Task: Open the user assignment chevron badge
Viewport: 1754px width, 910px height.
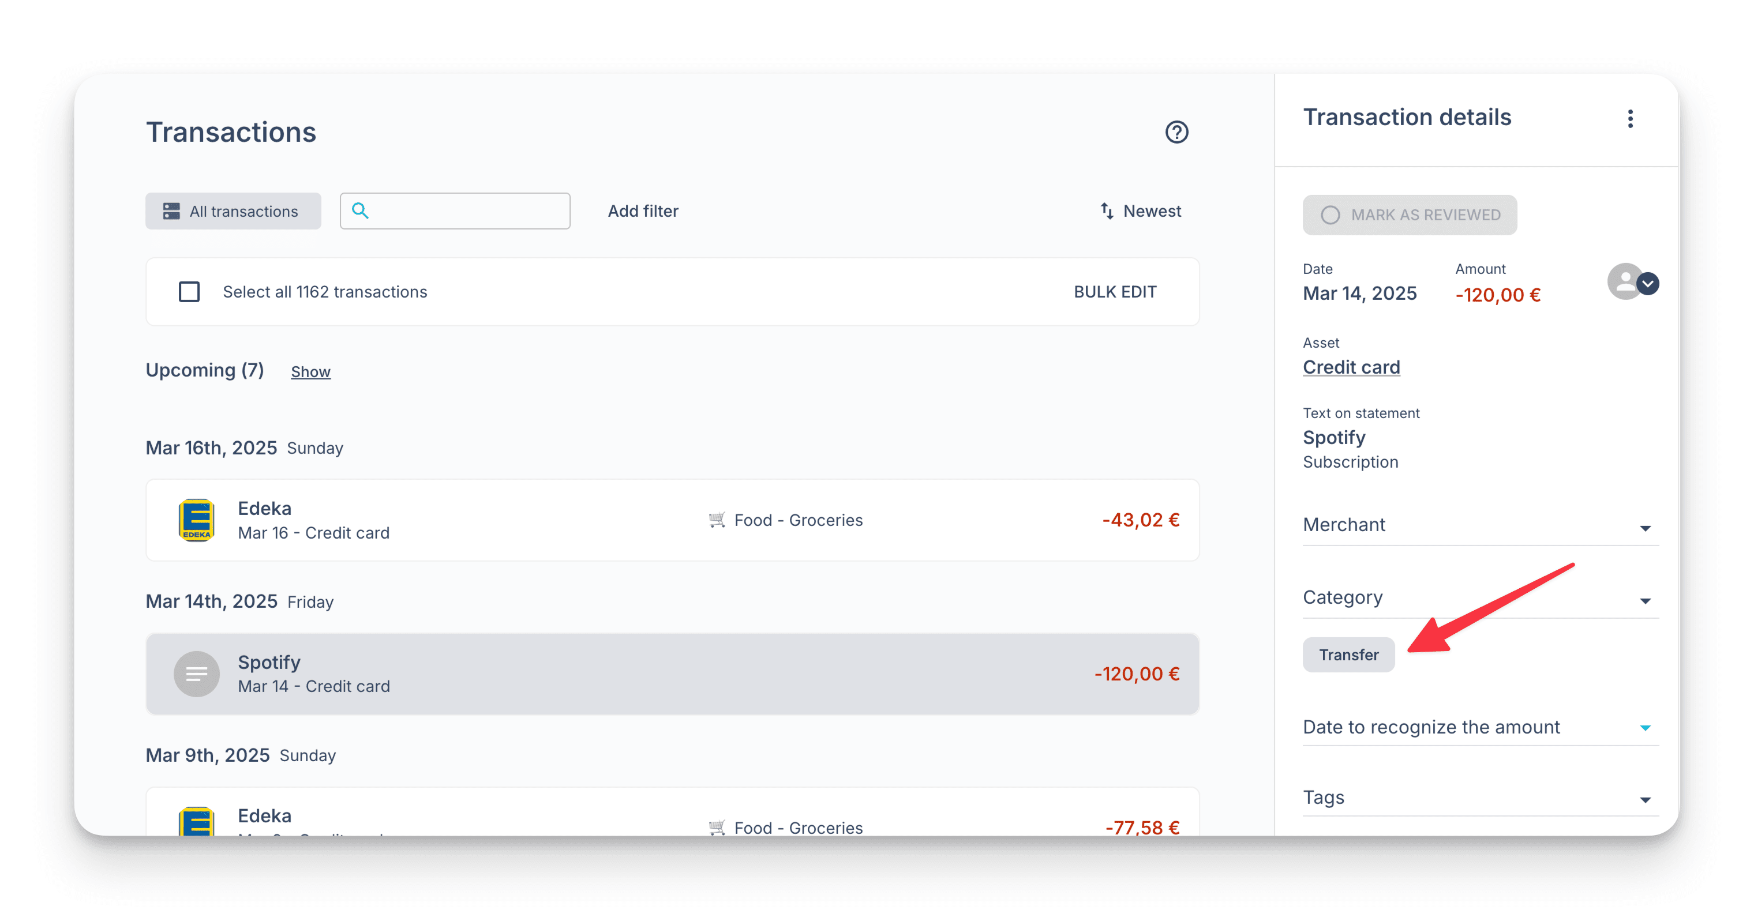Action: (1648, 283)
